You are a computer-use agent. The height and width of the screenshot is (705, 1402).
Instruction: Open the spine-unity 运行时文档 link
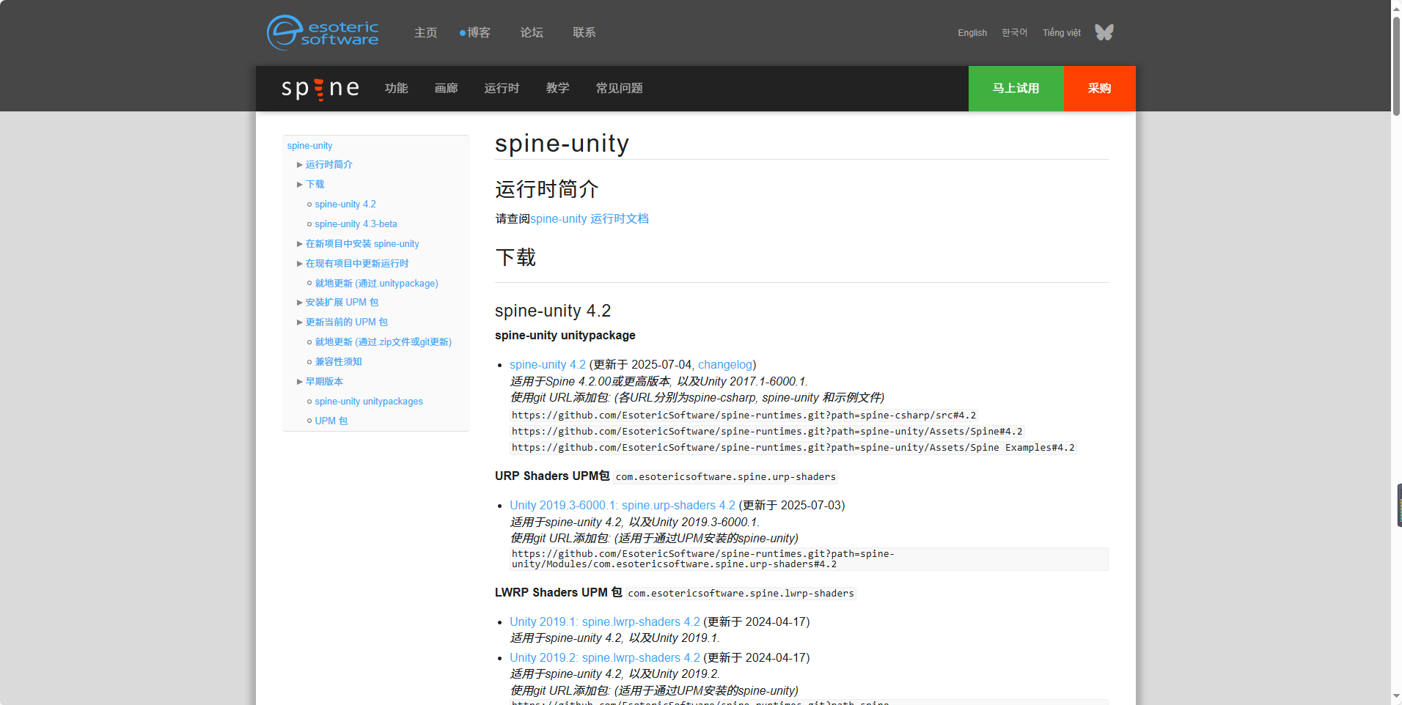click(x=590, y=218)
